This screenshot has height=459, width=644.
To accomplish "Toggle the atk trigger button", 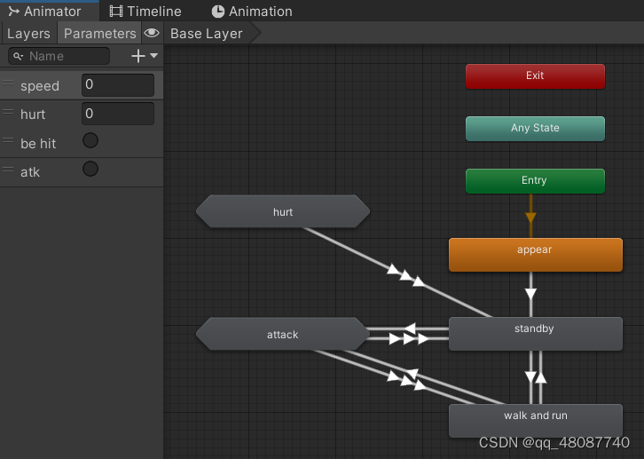I will pyautogui.click(x=90, y=169).
